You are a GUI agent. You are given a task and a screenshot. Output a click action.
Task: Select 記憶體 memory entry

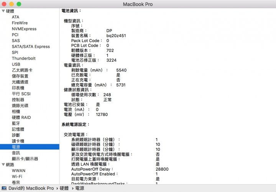click(x=18, y=129)
